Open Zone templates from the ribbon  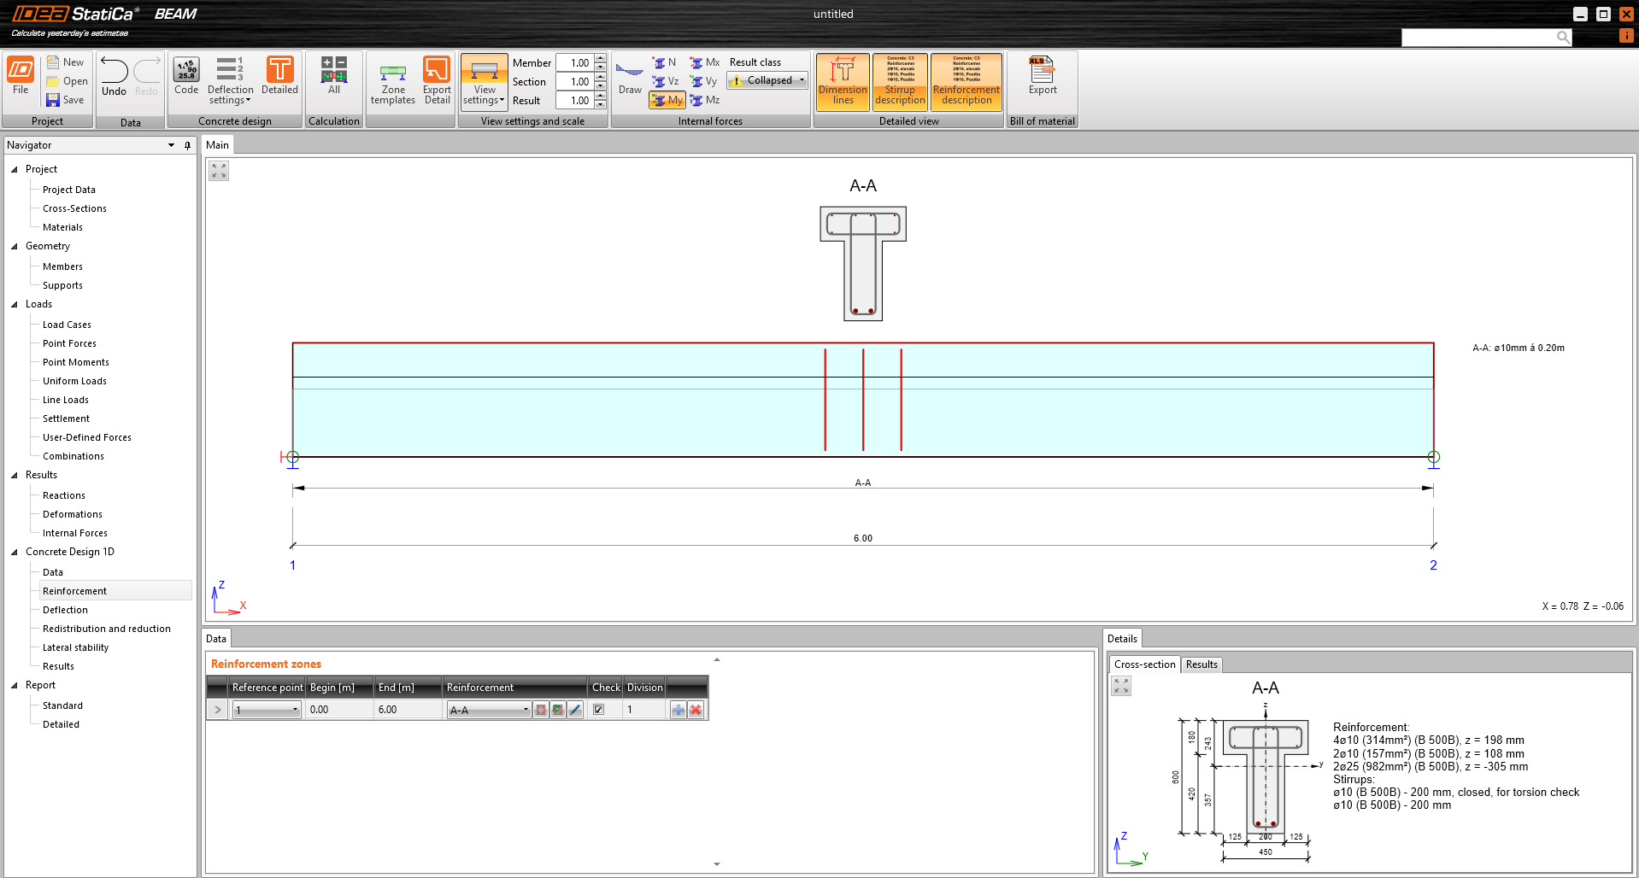(392, 81)
